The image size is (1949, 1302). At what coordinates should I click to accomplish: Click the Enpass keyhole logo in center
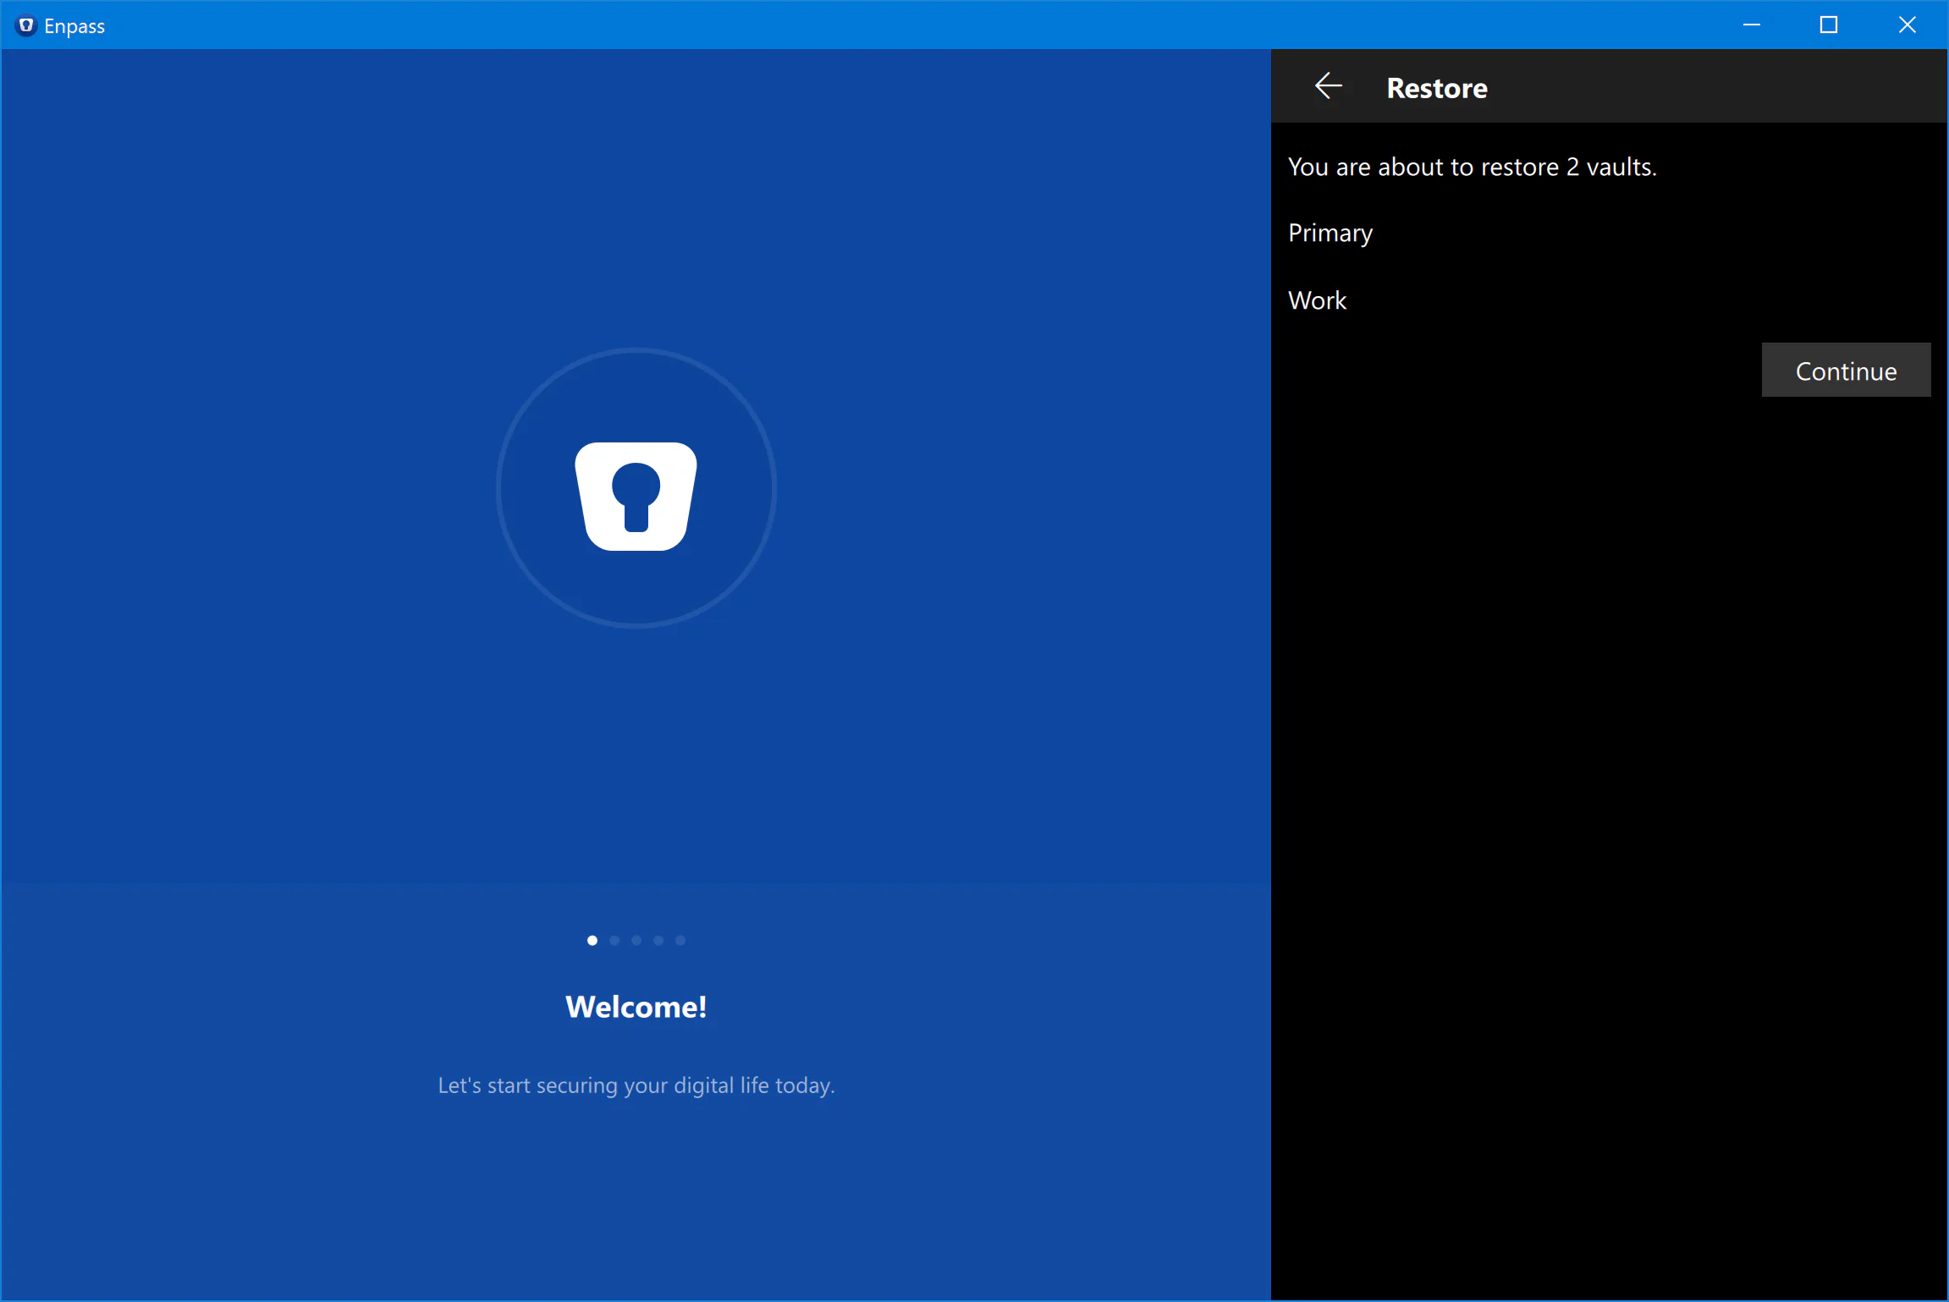coord(636,497)
